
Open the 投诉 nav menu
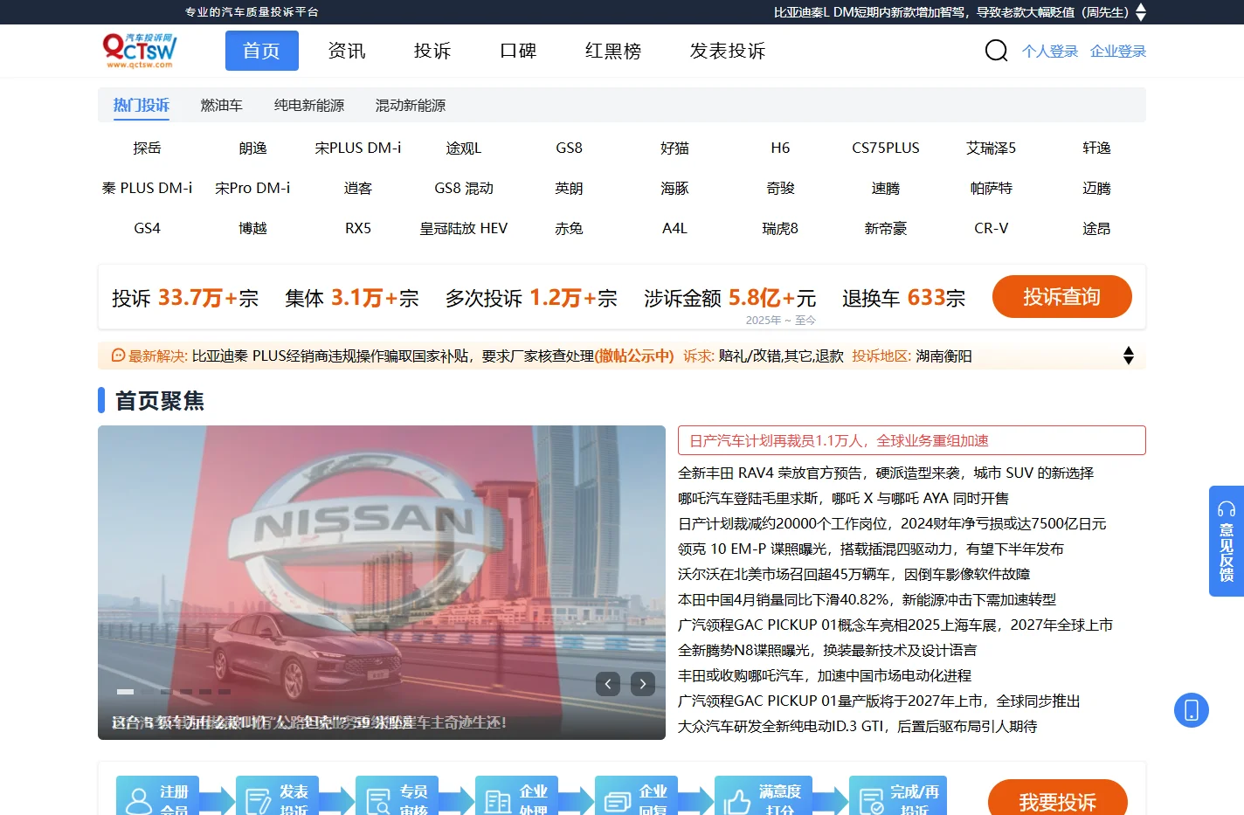[x=432, y=51]
